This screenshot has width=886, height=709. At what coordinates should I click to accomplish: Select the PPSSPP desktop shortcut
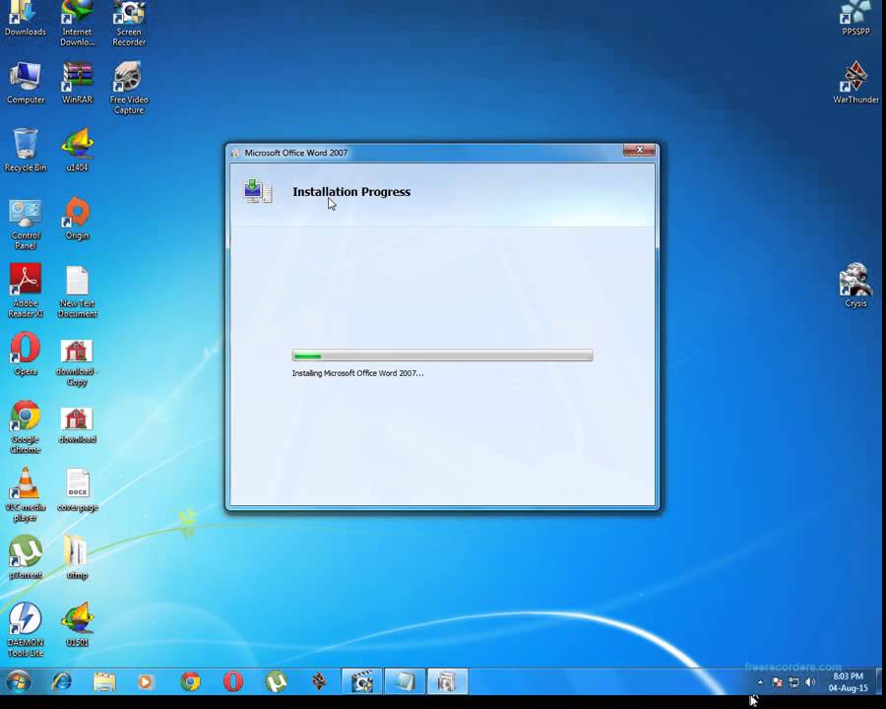[855, 18]
